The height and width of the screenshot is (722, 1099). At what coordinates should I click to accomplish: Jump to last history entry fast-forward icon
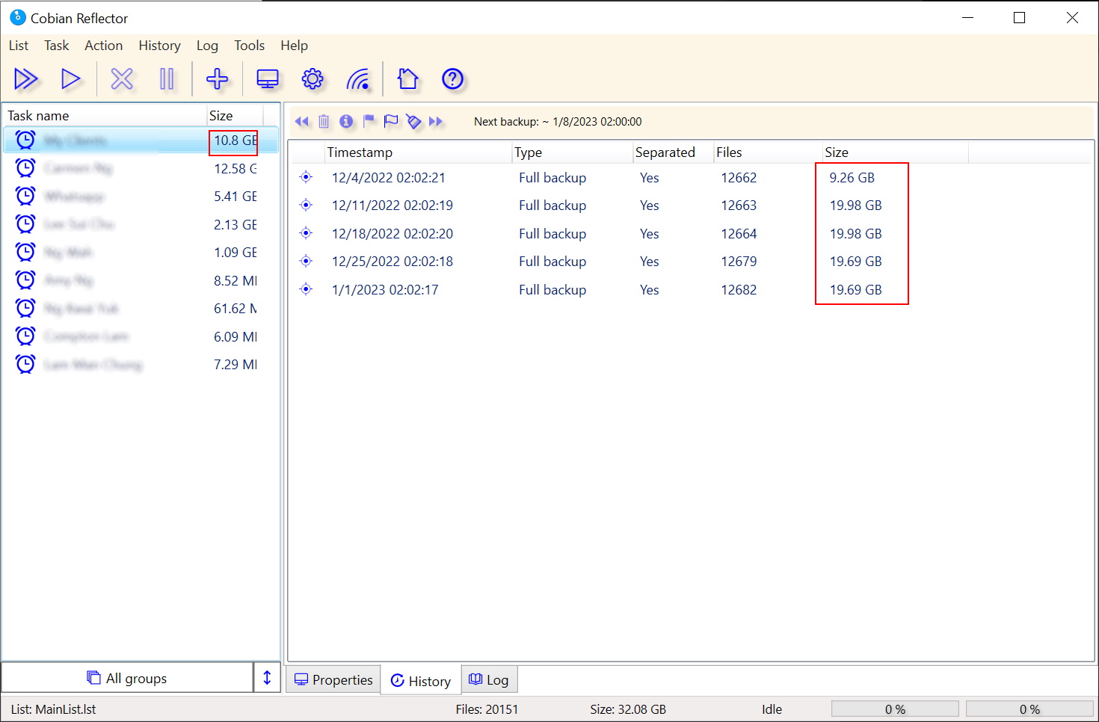(436, 121)
